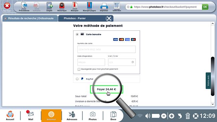The width and height of the screenshot is (217, 122).
Task: Click the plus zoom-in icon
Action: point(172,116)
